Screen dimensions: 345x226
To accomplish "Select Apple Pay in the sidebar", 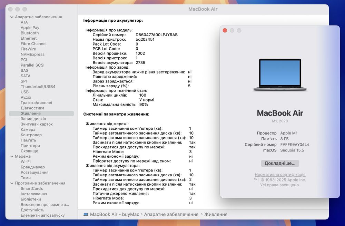I will point(30,28).
